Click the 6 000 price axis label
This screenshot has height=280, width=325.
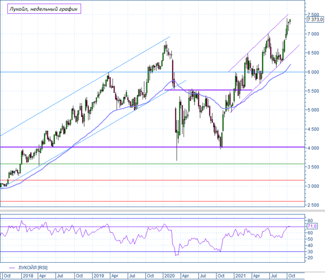[x=313, y=72]
